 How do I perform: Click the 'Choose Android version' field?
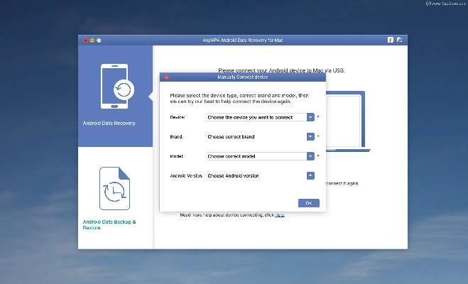click(256, 175)
